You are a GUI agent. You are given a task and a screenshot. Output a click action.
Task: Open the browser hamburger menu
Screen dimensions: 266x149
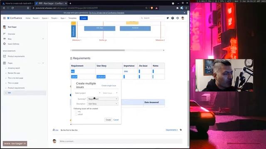[186, 8]
